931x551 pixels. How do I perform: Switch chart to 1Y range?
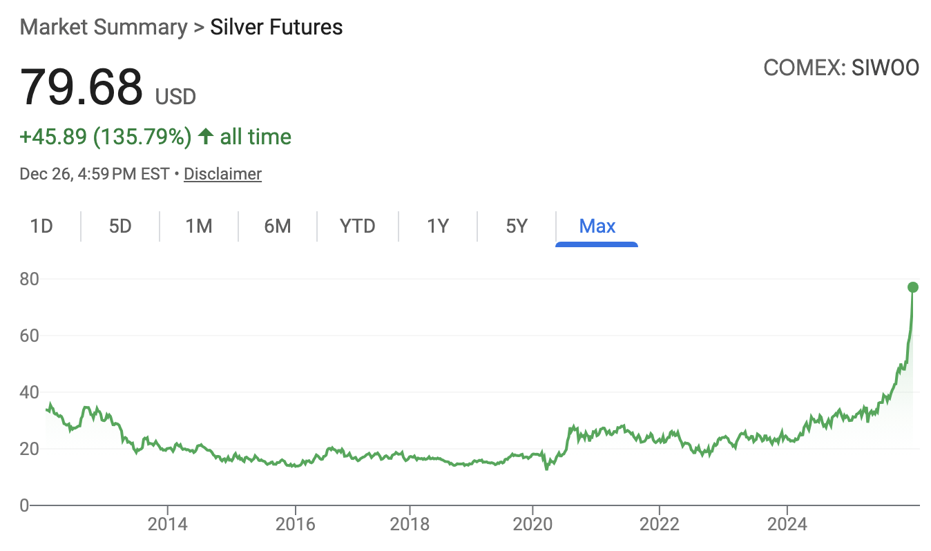coord(438,226)
